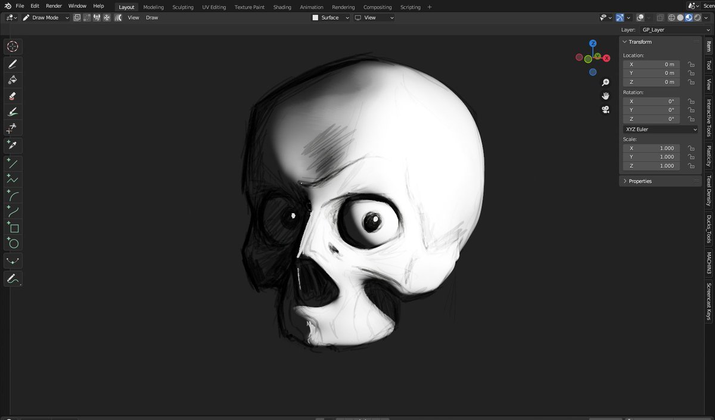Adjust the Scale X value field
Image resolution: width=715 pixels, height=420 pixels.
coord(651,148)
